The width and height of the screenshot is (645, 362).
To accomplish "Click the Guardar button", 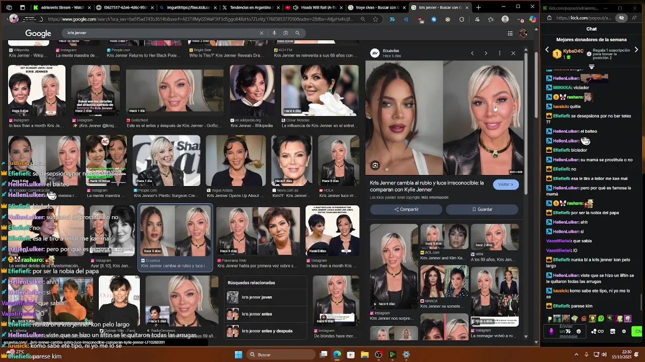I will coord(482,209).
